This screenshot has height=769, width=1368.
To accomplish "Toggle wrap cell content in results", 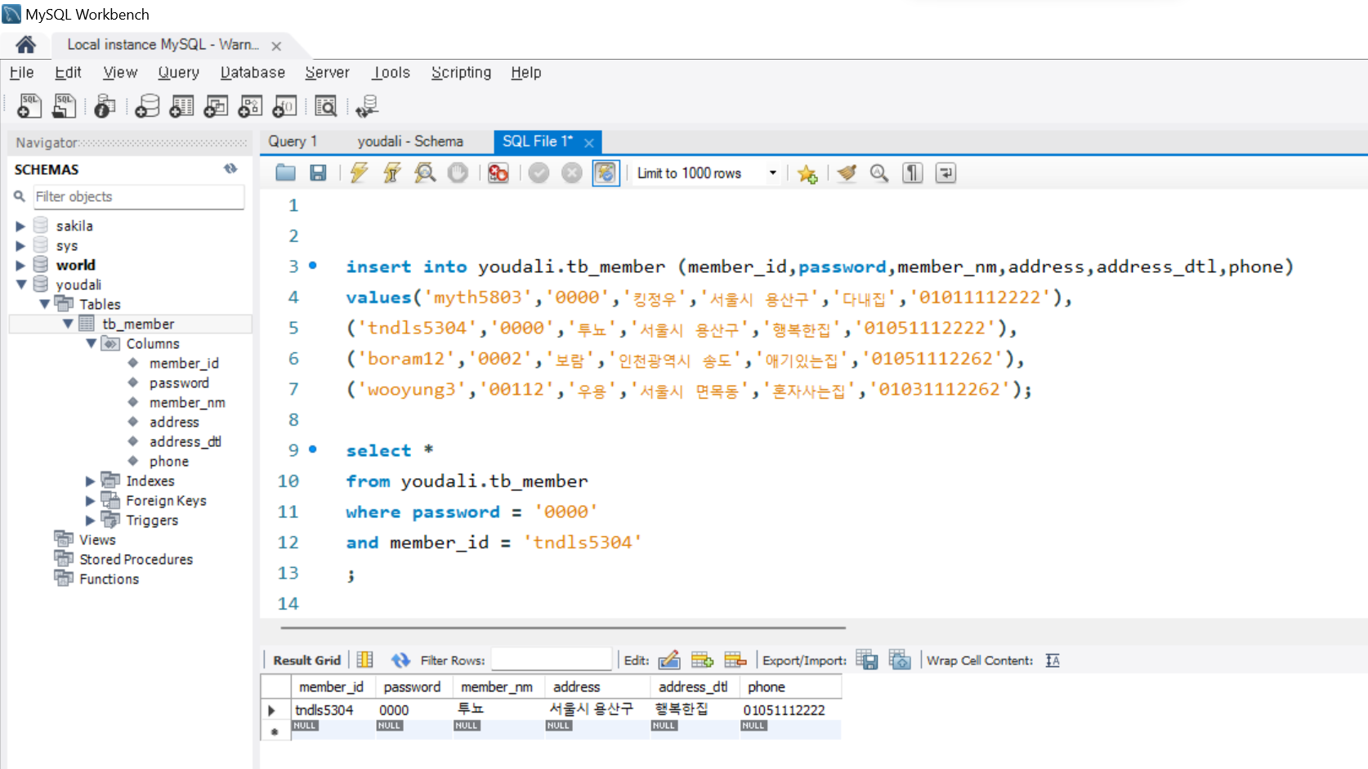I will (1053, 660).
